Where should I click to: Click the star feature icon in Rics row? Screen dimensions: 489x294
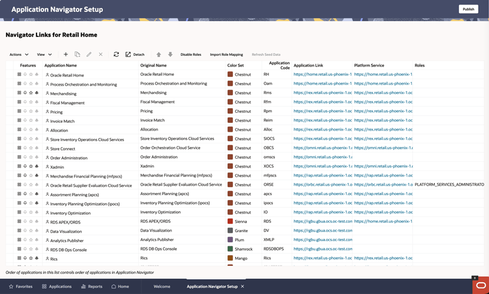[31, 258]
